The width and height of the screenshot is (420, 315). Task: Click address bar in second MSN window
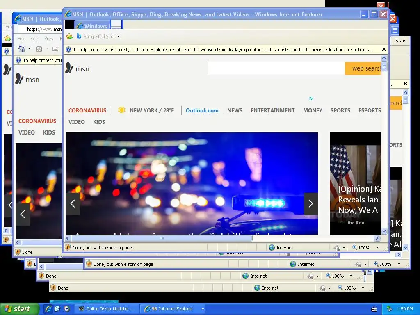[40, 29]
